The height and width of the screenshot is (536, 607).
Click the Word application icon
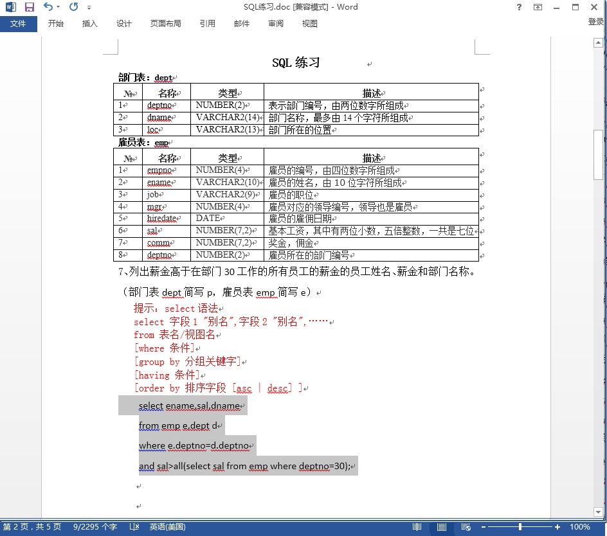tap(11, 7)
